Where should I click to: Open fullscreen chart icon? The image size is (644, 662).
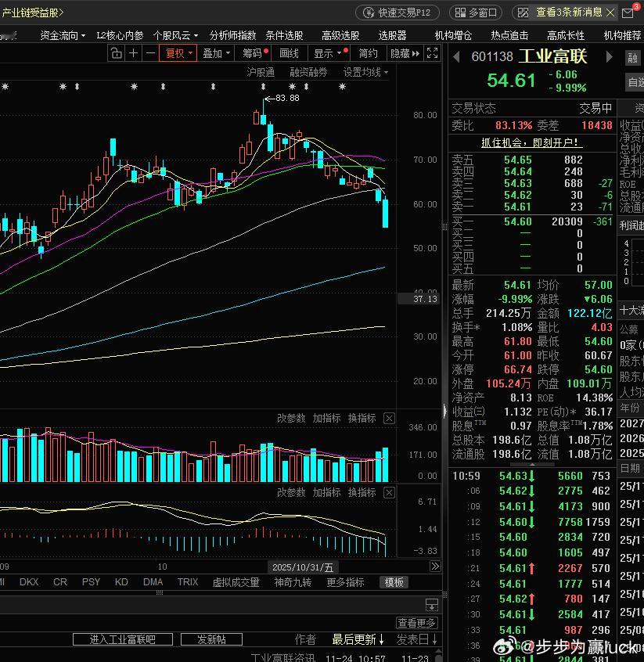tap(432, 54)
